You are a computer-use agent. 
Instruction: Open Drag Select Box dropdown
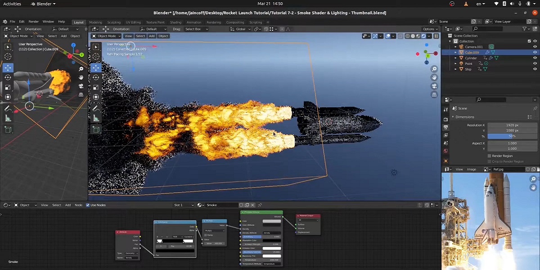(x=196, y=29)
